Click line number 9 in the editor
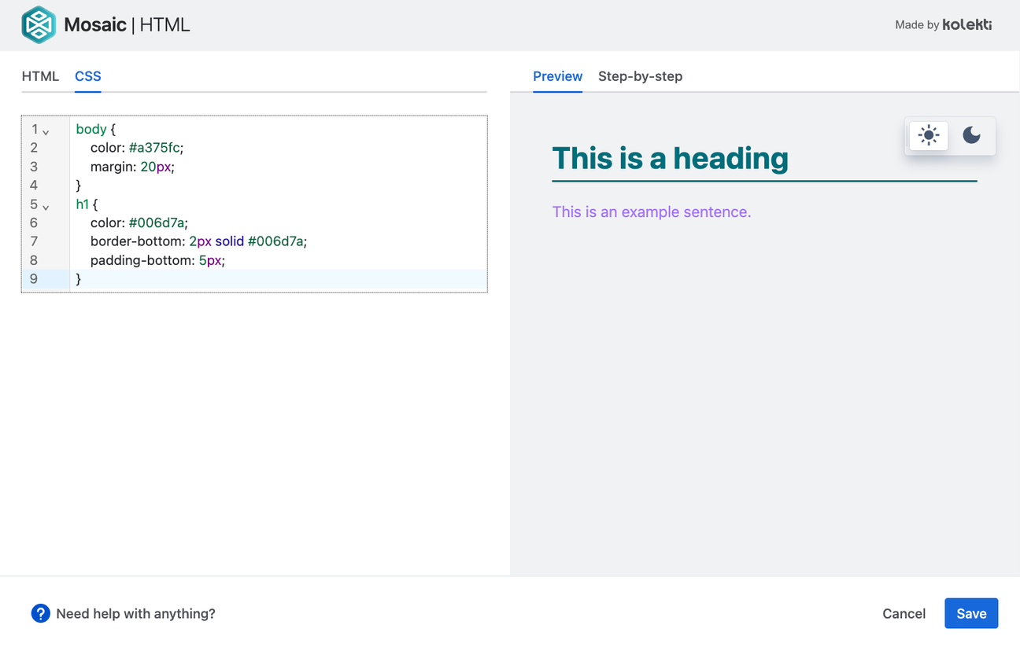 [33, 278]
